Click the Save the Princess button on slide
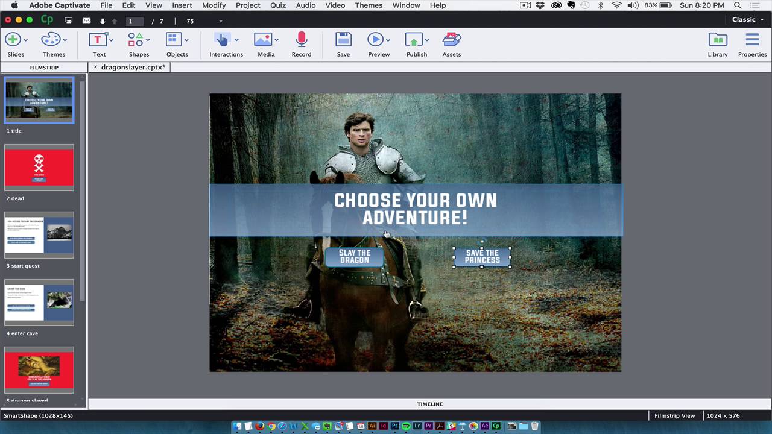772x434 pixels. coord(482,257)
